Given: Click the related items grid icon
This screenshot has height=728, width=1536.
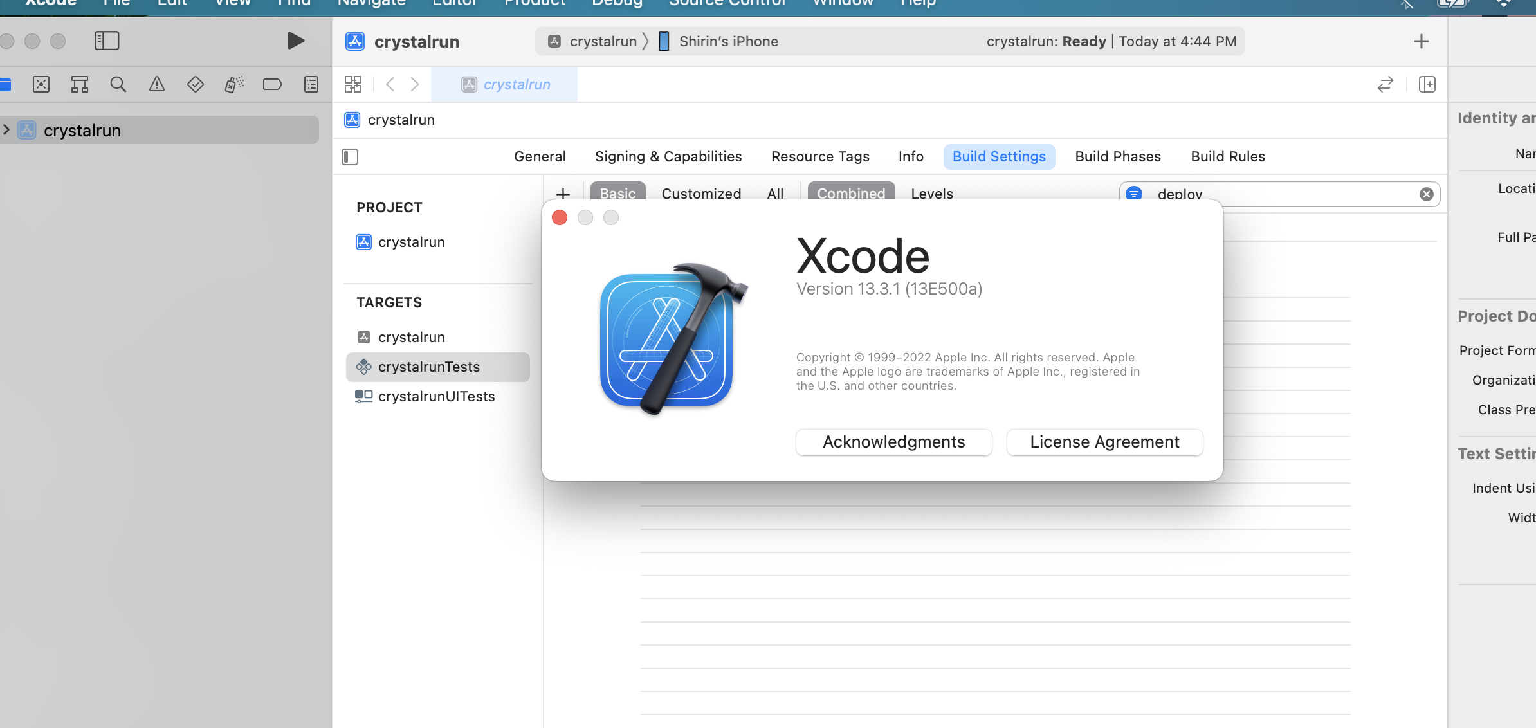Looking at the screenshot, I should click(x=353, y=84).
